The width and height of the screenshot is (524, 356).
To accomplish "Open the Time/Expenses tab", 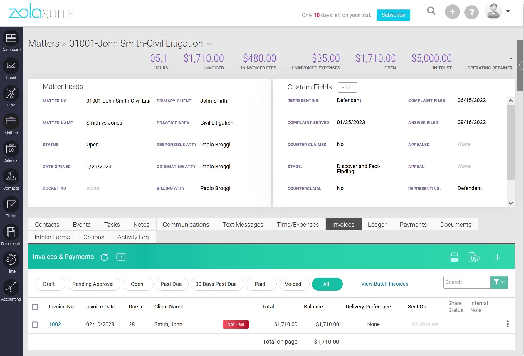I will 298,224.
